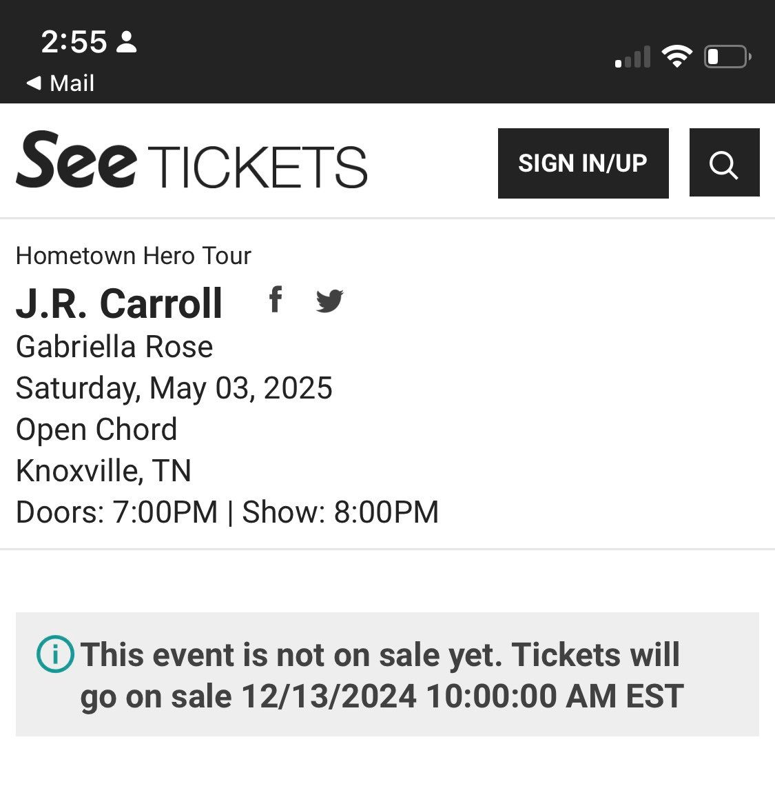The height and width of the screenshot is (795, 775).
Task: Tap the battery indicator in the status bar
Action: coord(724,57)
